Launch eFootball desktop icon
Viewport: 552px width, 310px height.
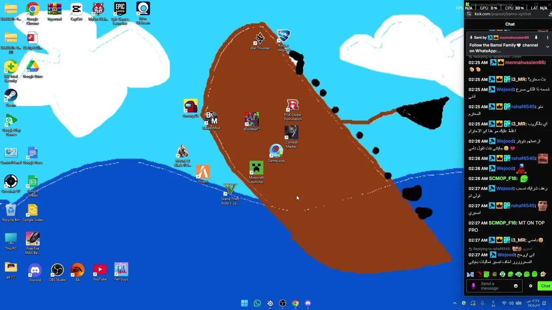pyautogui.click(x=252, y=121)
